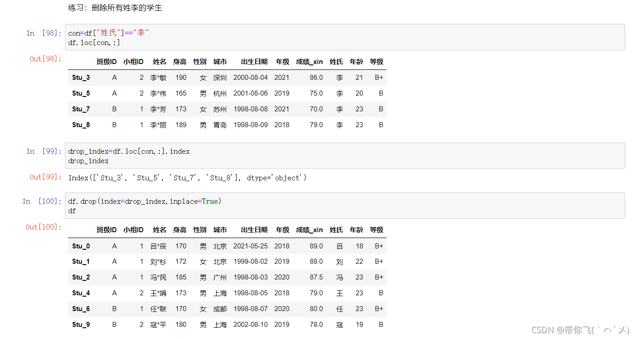636x339 pixels.
Task: Click the score value 86.0
Action: [x=316, y=78]
